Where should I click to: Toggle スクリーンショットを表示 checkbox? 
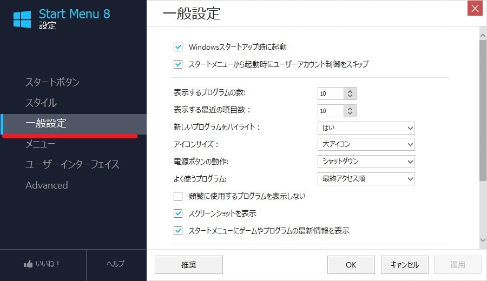click(178, 213)
